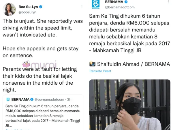Open the @bernamadotcom handle in header
The image size is (173, 130).
tap(120, 7)
